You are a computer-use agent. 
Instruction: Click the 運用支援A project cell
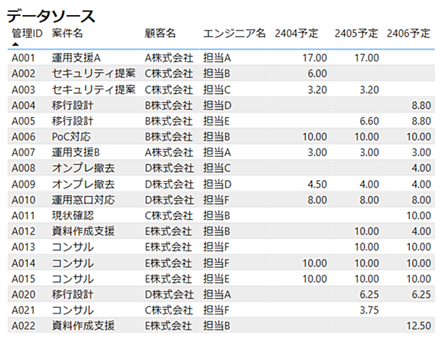click(76, 58)
